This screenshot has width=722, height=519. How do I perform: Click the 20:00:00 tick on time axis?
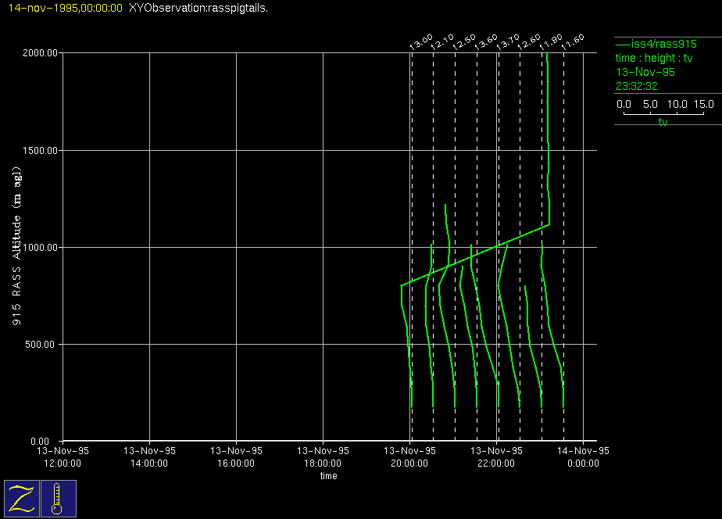click(410, 456)
